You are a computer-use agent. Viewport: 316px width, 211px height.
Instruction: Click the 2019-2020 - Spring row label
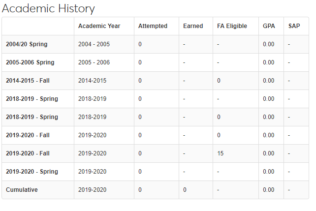coord(32,172)
